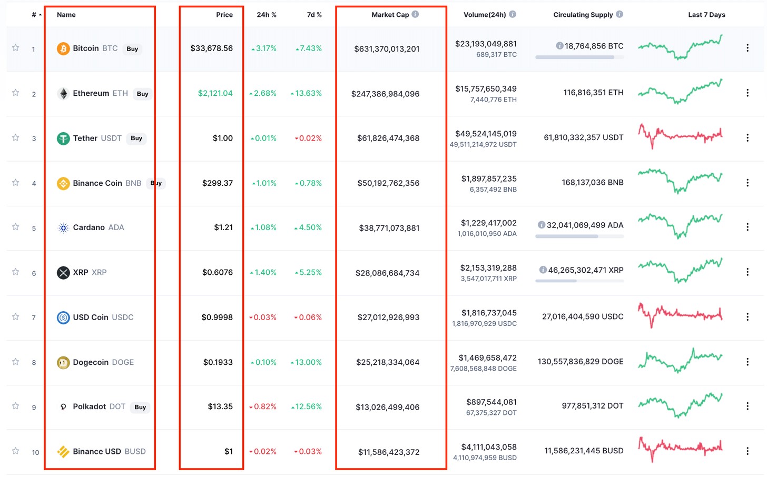The height and width of the screenshot is (477, 767).
Task: Select Ethereum's price $2,121.04
Action: tap(215, 93)
